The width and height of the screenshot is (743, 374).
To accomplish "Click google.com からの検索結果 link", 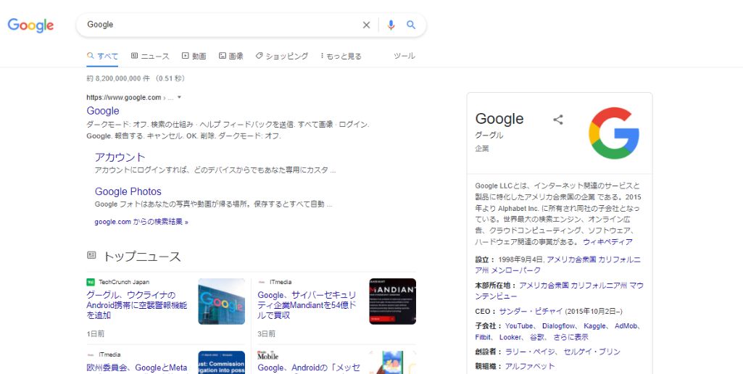I will (141, 221).
